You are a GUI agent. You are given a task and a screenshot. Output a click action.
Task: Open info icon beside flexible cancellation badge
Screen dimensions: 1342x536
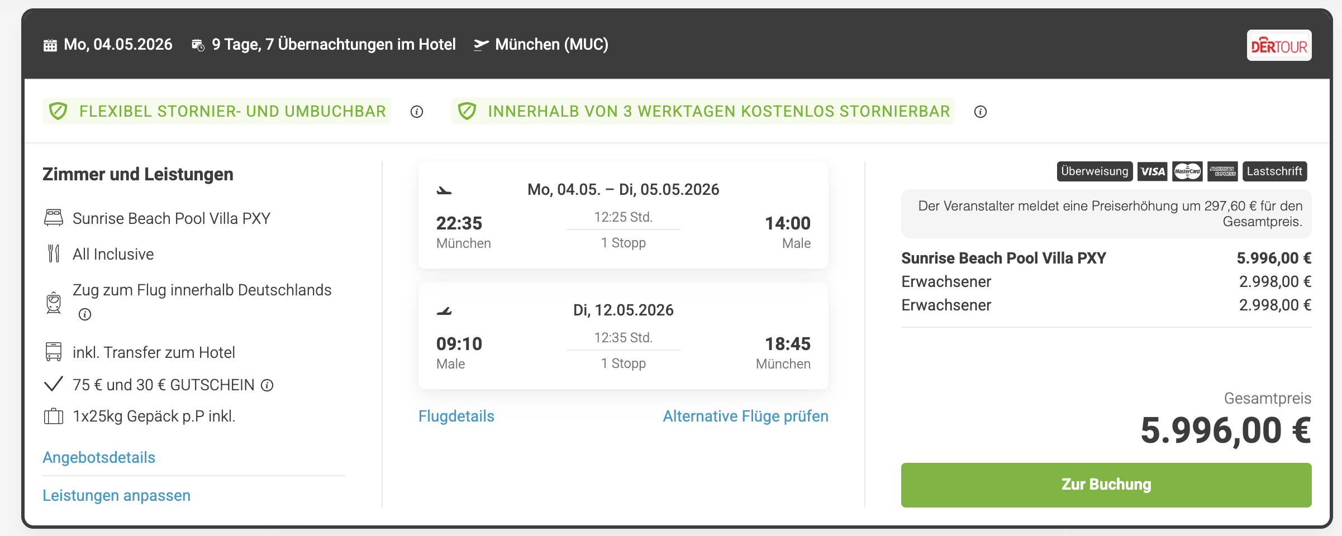[417, 112]
